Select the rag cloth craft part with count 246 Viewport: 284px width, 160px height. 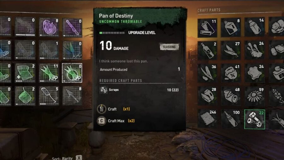coord(207,119)
